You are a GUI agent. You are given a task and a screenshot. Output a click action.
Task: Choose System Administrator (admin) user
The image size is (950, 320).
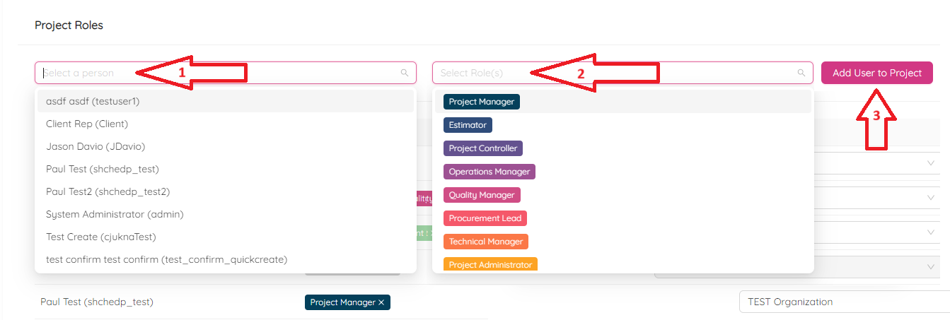(x=115, y=214)
